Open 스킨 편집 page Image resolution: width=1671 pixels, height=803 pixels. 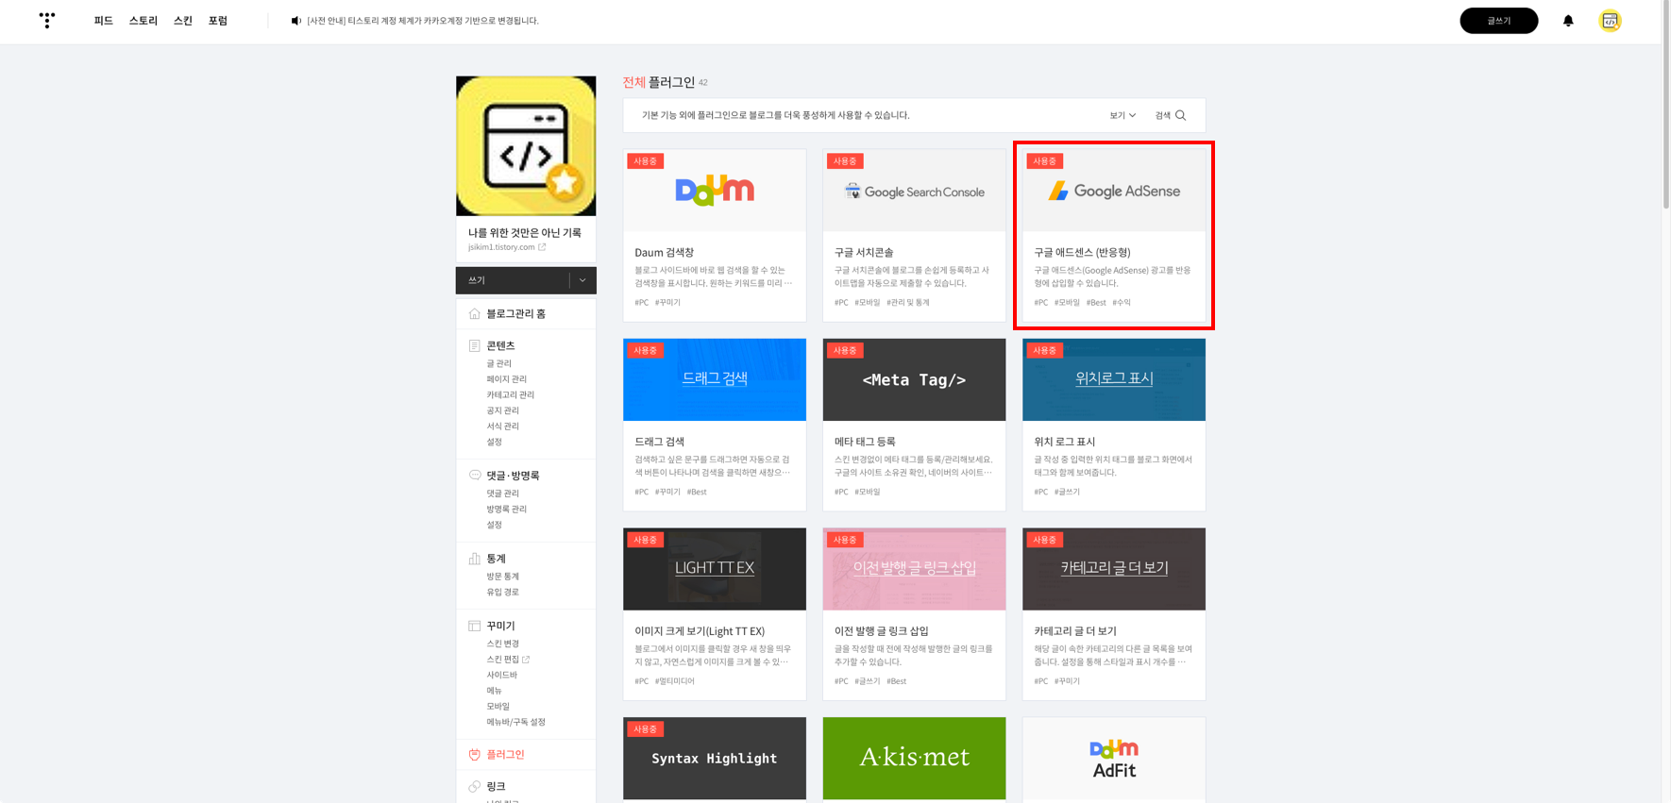502,660
